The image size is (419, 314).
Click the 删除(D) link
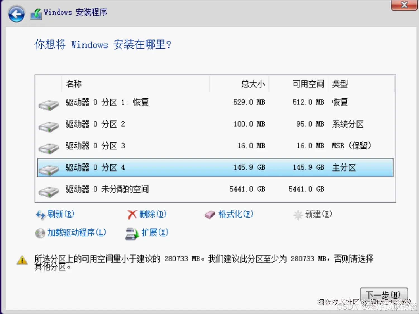pos(153,214)
